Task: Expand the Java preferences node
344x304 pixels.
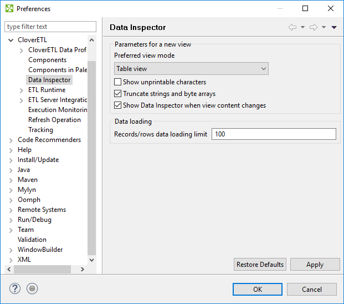Action: click(11, 170)
